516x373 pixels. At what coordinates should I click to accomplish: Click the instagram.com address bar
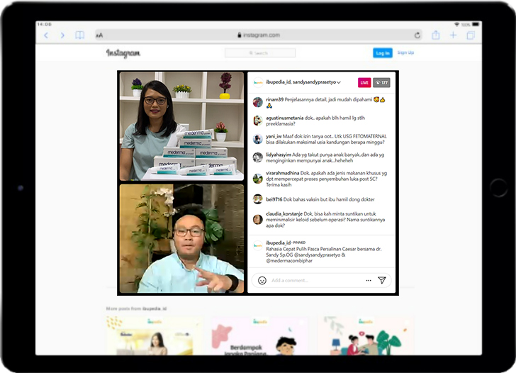click(x=258, y=35)
